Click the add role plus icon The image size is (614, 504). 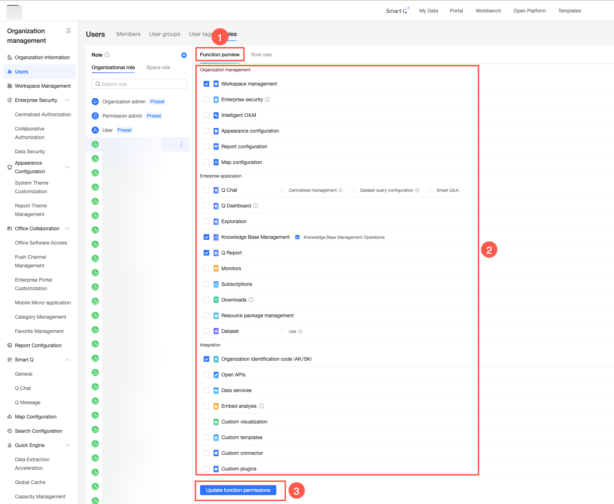(184, 55)
